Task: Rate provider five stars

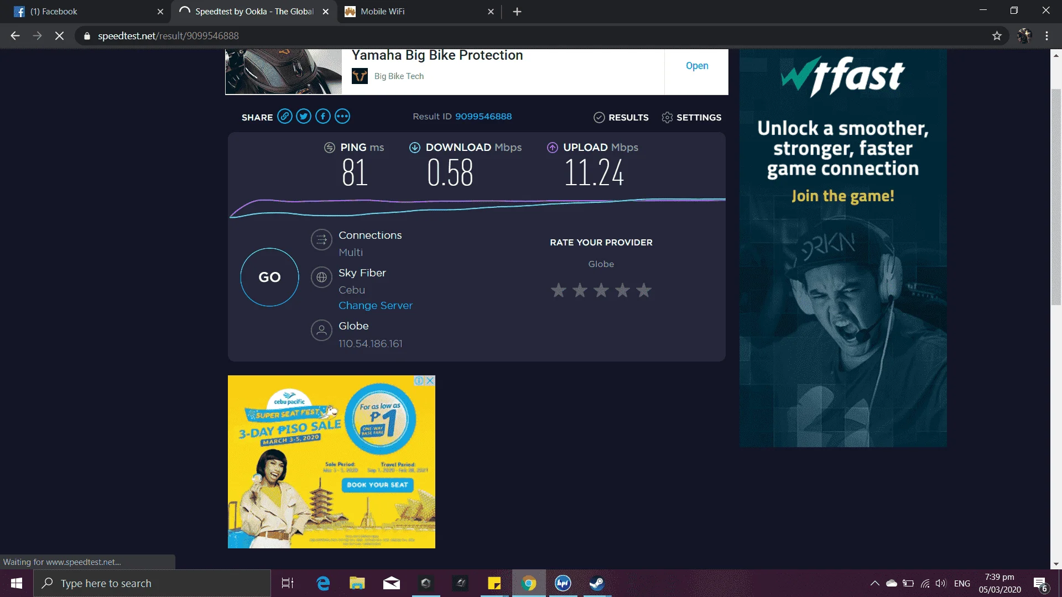Action: [x=644, y=290]
